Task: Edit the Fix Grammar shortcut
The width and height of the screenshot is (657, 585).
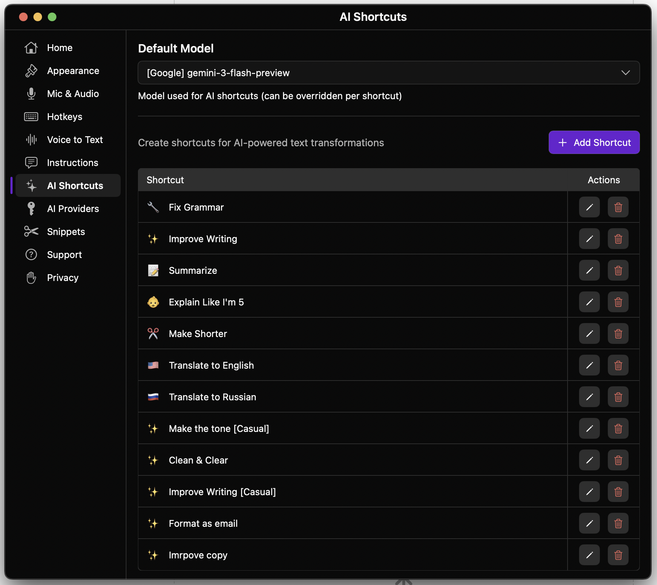Action: [589, 207]
